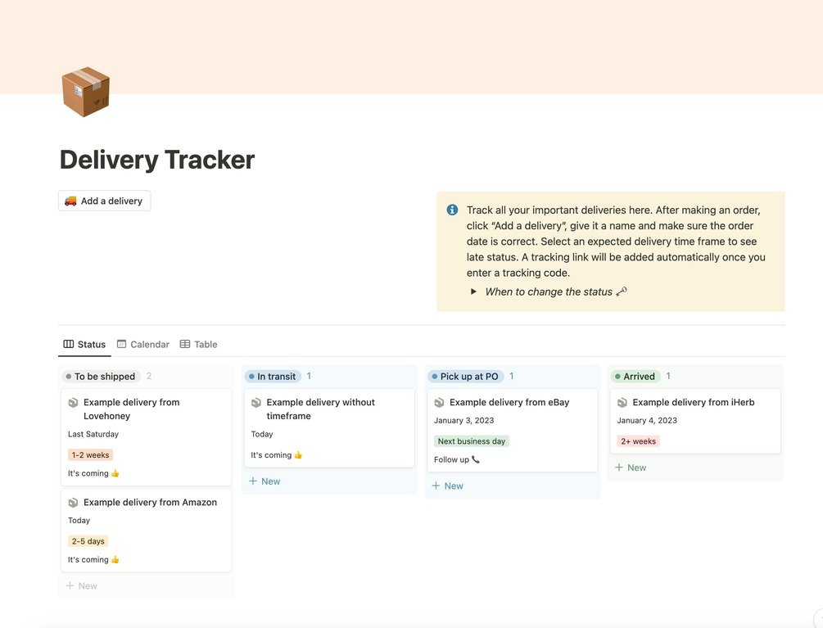Click the package icon on the Lovehoney card
Viewport: 823px width, 628px height.
74,403
